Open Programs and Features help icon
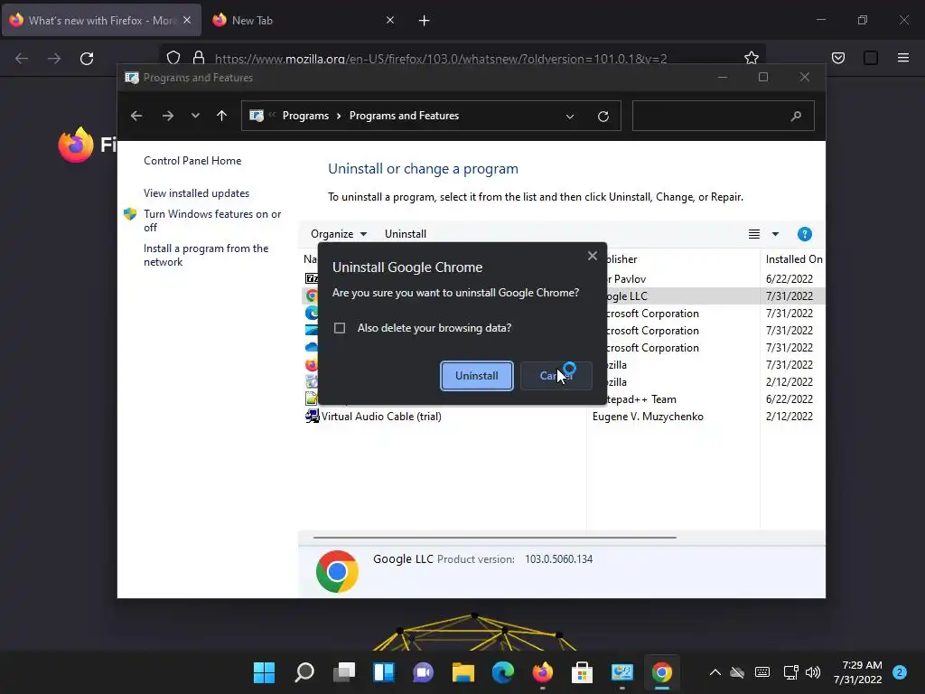This screenshot has width=925, height=694. click(805, 234)
